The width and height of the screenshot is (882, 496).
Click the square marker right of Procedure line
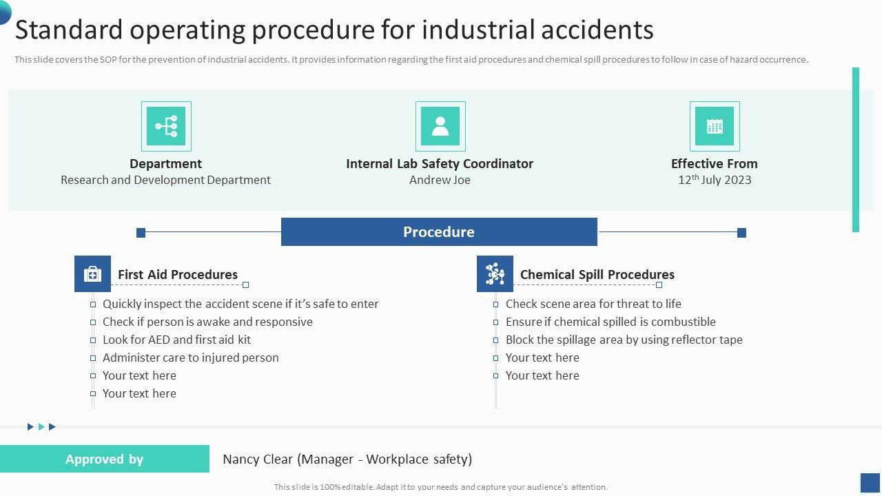coord(741,233)
